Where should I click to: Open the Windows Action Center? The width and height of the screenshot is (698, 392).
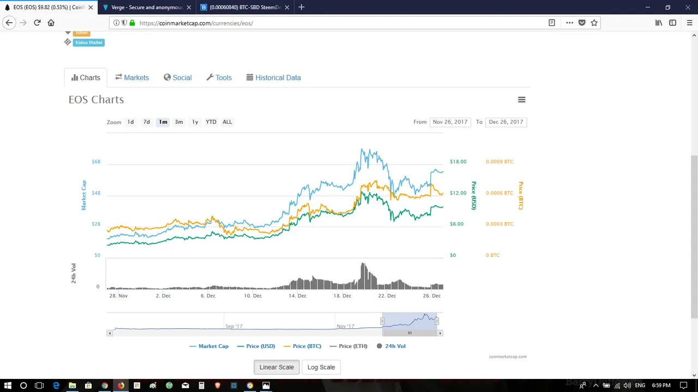pos(684,385)
